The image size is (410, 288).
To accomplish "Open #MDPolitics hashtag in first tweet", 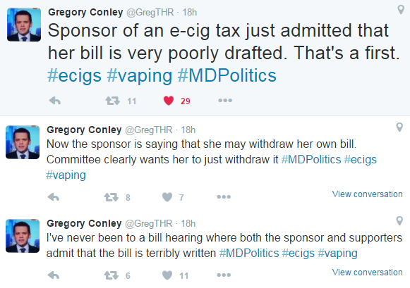I will pyautogui.click(x=227, y=75).
